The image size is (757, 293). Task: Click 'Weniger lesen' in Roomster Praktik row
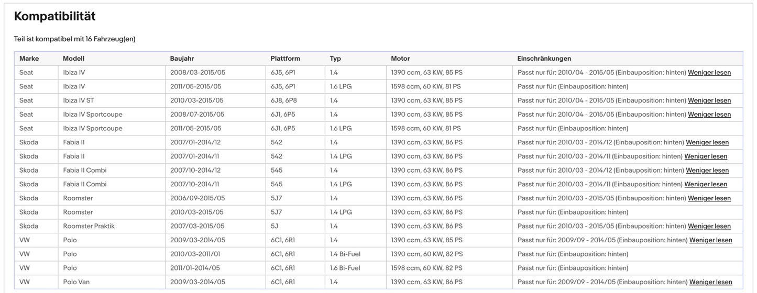point(709,227)
